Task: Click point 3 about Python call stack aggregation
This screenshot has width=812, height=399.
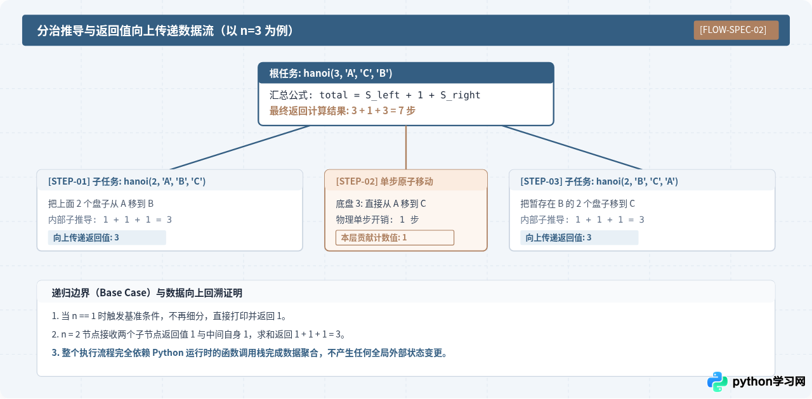Action: point(251,353)
